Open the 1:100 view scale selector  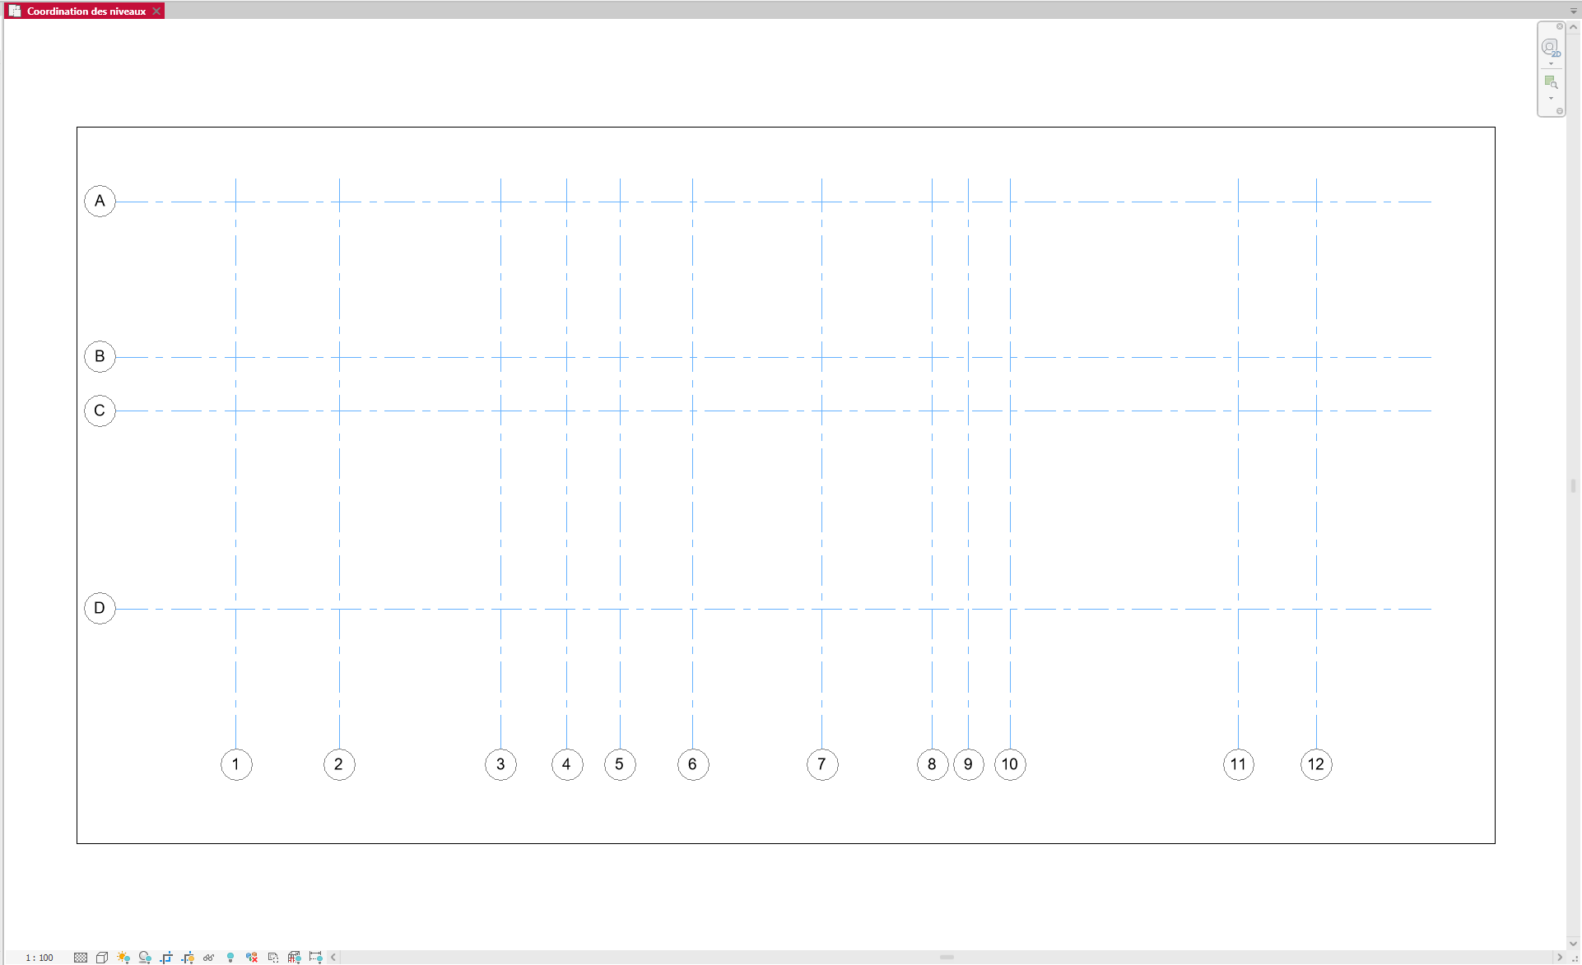pyautogui.click(x=39, y=958)
